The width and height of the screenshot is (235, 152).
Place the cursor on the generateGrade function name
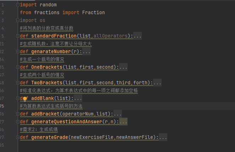coord(49,137)
